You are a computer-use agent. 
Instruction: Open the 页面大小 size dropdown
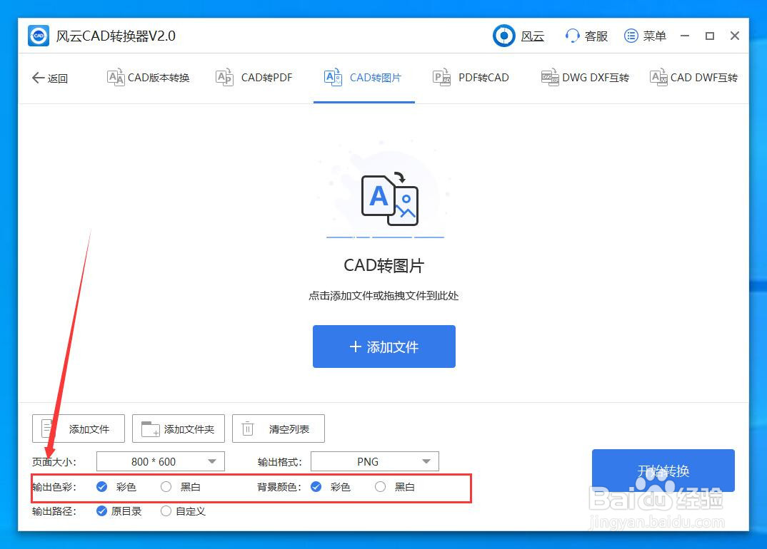coord(160,461)
